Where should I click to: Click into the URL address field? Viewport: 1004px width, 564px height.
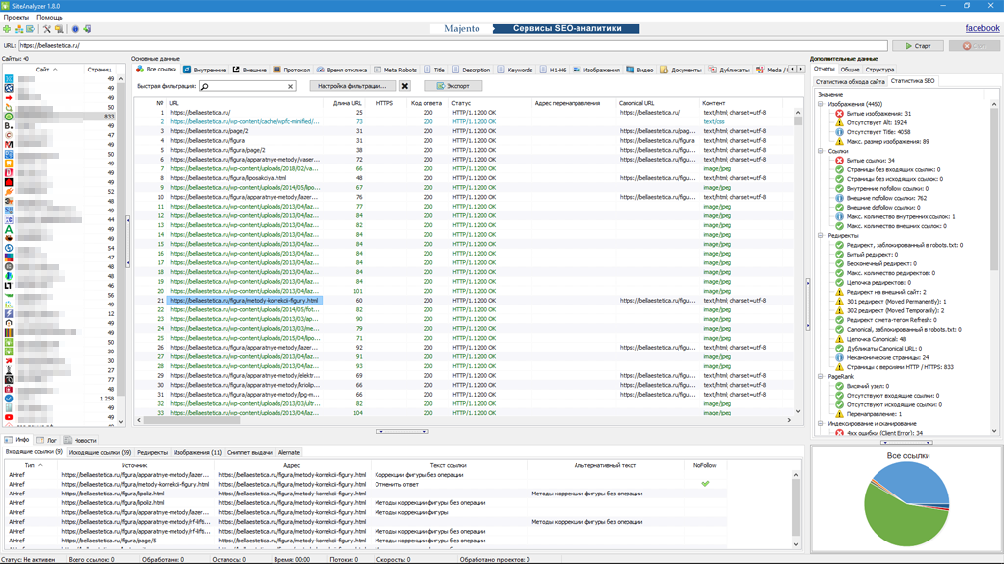tap(452, 45)
